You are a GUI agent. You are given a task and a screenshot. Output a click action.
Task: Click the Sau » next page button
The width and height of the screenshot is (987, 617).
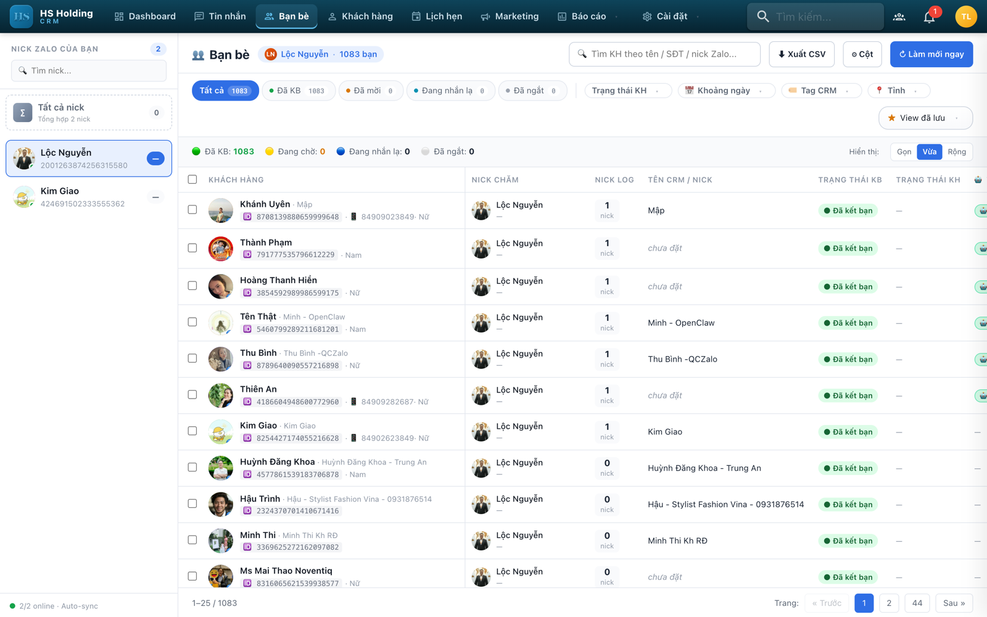coord(954,603)
